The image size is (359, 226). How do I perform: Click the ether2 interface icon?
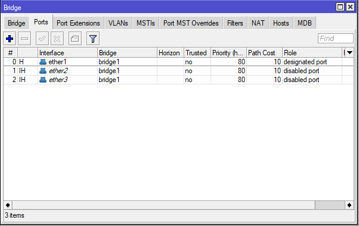click(x=43, y=71)
